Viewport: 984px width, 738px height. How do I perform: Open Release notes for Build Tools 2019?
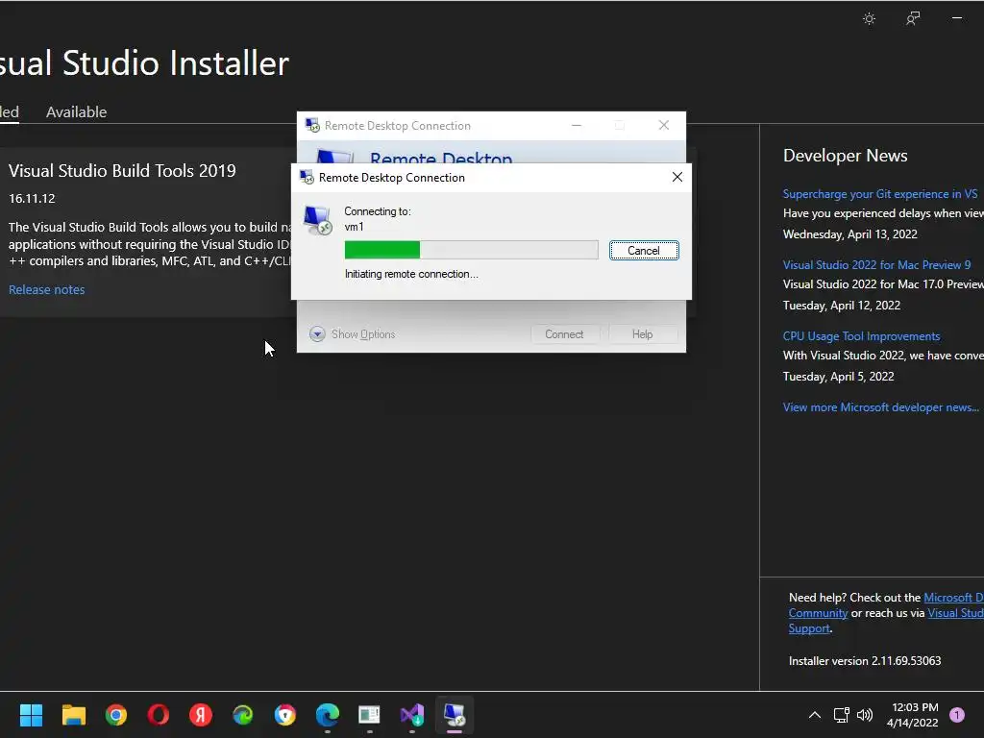click(46, 289)
